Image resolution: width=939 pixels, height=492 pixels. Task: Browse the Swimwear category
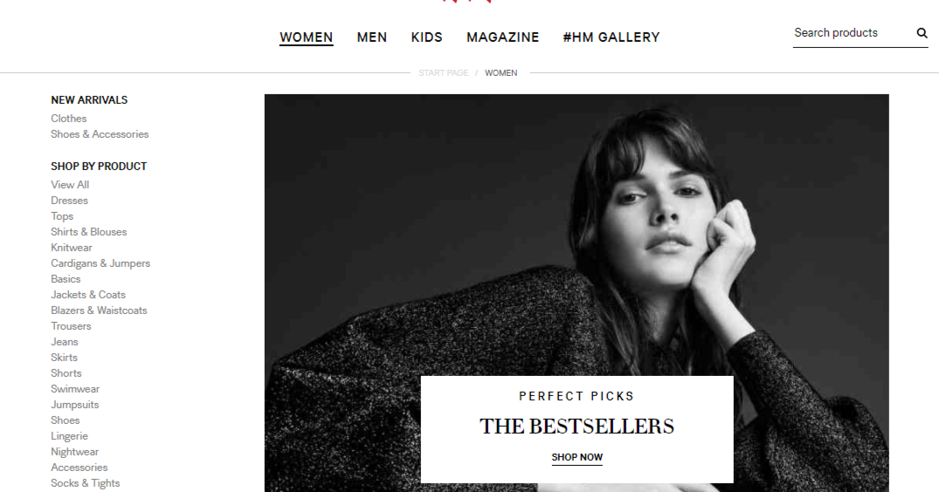(x=75, y=388)
